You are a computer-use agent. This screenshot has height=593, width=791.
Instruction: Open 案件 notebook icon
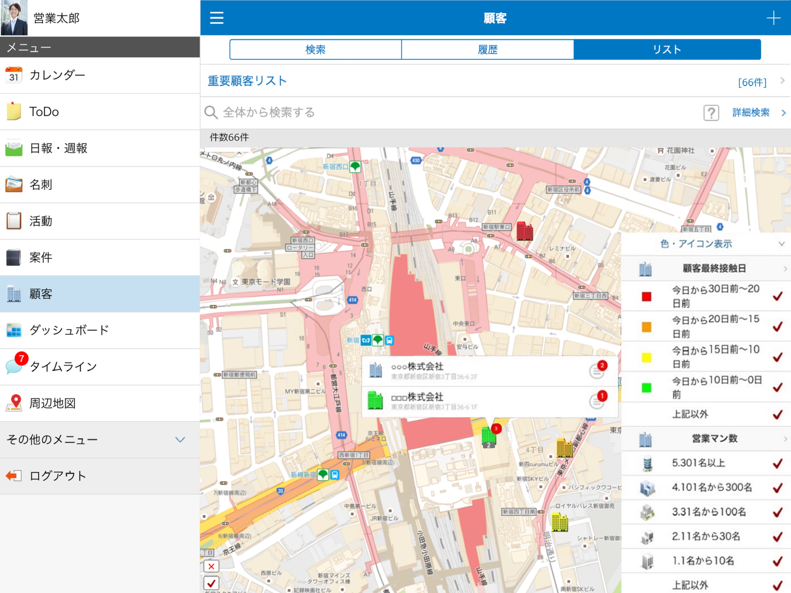tap(14, 257)
